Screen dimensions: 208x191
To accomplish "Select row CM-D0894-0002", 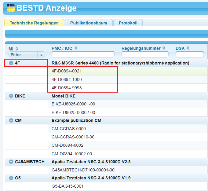I will (106, 145).
